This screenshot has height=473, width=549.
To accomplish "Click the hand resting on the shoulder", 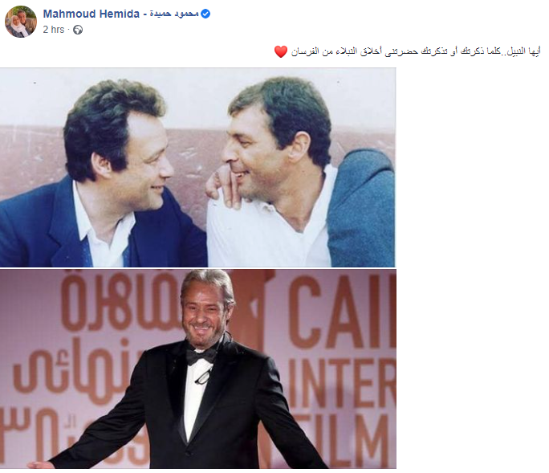I will pyautogui.click(x=222, y=184).
